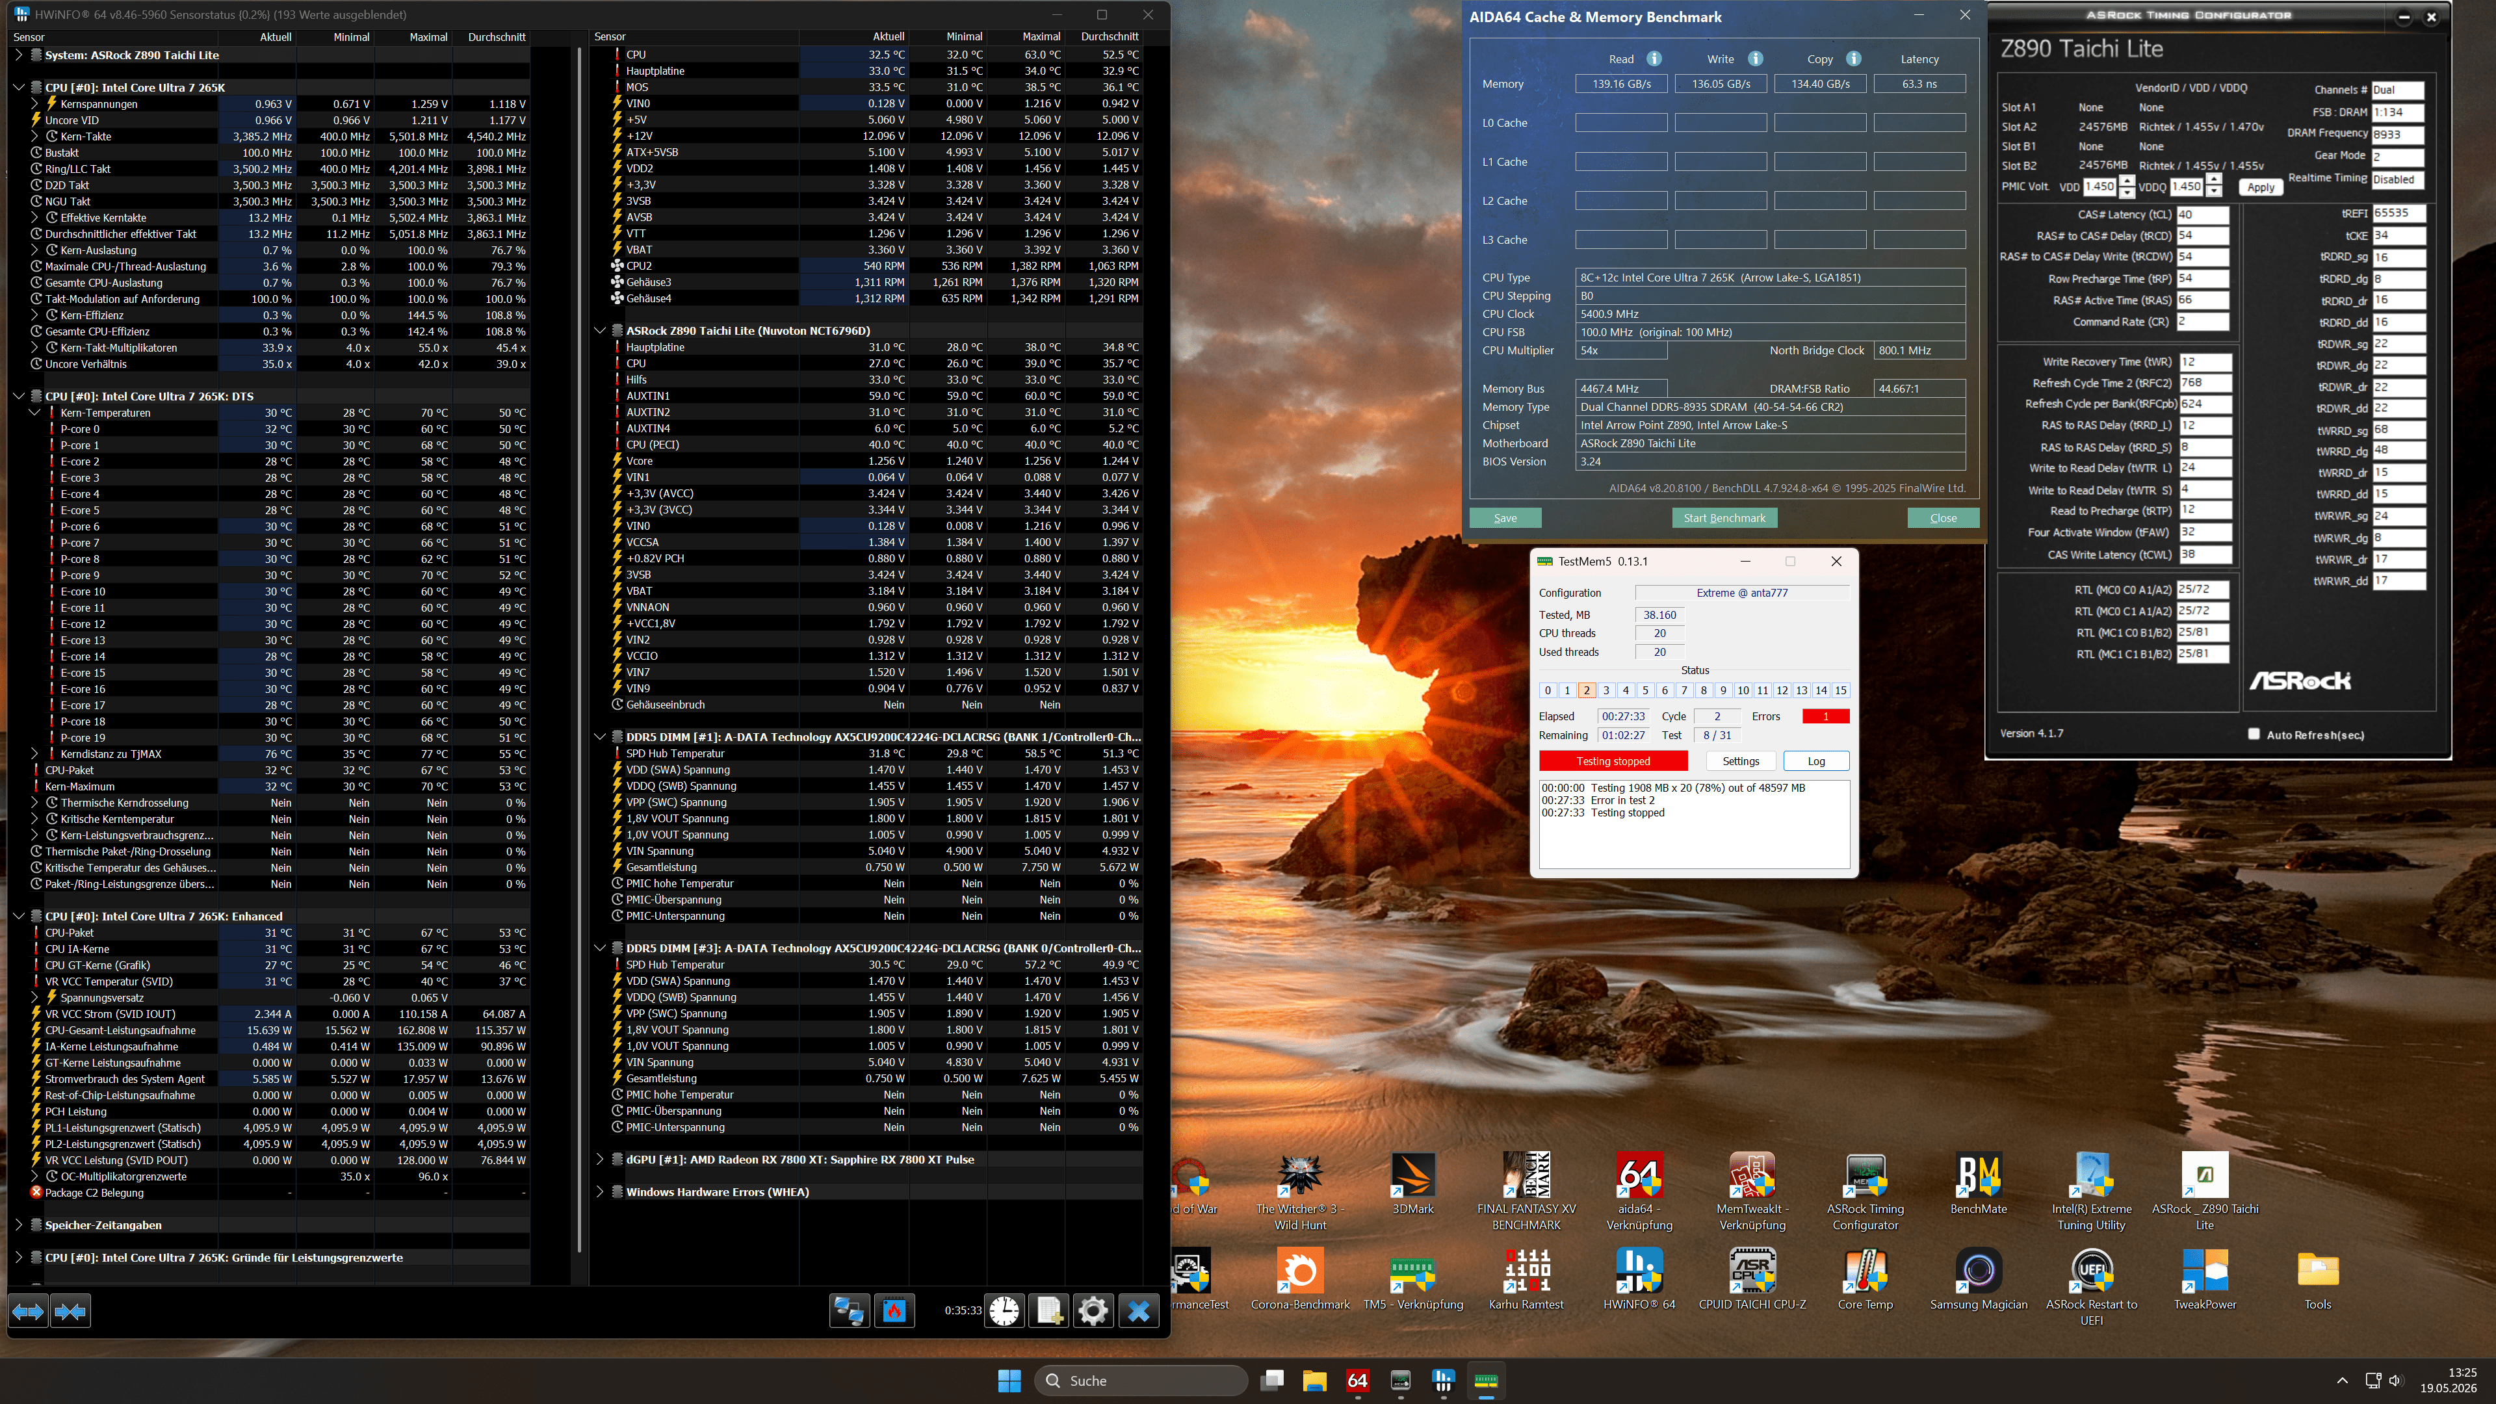The width and height of the screenshot is (2496, 1404).
Task: Show hidden system tray icons
Action: (2342, 1381)
